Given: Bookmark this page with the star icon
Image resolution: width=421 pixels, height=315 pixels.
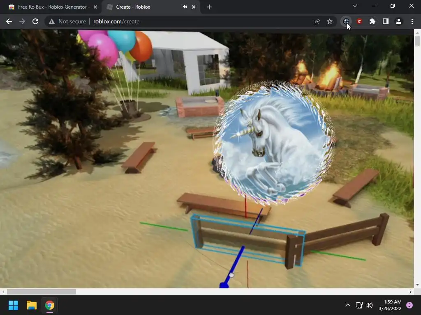Looking at the screenshot, I should point(330,21).
